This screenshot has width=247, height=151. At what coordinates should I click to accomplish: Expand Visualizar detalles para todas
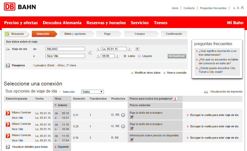coord(8,147)
